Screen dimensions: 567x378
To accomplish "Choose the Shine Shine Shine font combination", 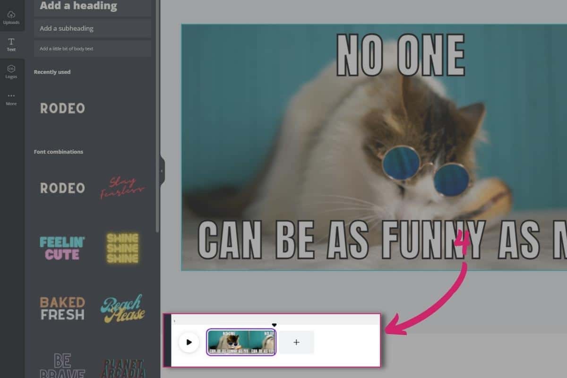I will [x=122, y=248].
